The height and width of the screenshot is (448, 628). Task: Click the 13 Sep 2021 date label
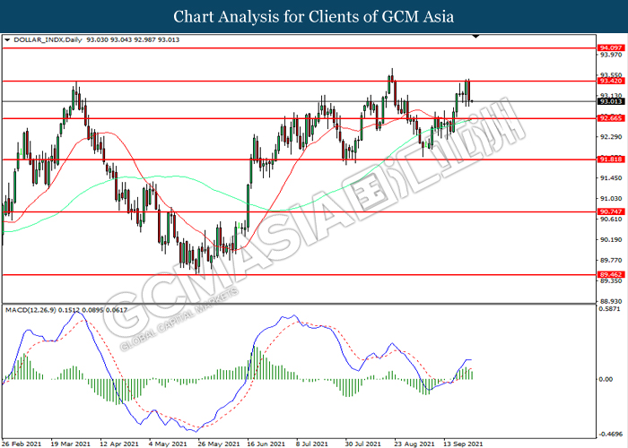[463, 444]
